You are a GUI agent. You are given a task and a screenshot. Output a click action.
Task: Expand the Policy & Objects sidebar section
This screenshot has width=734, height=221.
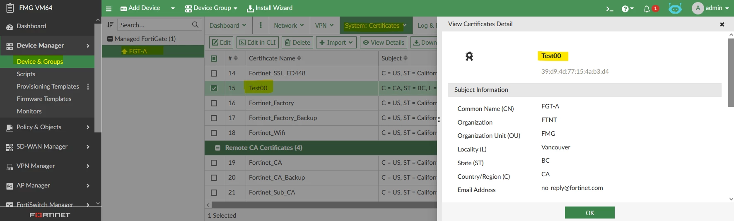click(88, 127)
